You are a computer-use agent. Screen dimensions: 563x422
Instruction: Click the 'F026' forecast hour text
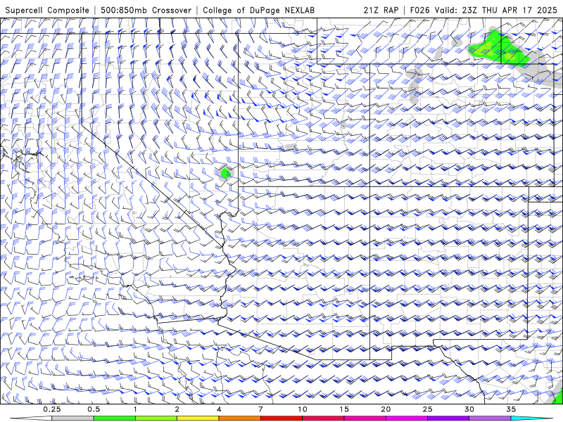click(x=419, y=11)
